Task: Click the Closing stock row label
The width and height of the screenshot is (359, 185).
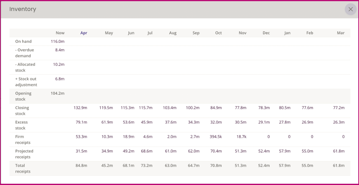Action: 22,110
